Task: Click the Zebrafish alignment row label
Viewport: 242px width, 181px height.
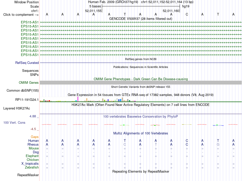Action: click(32, 167)
